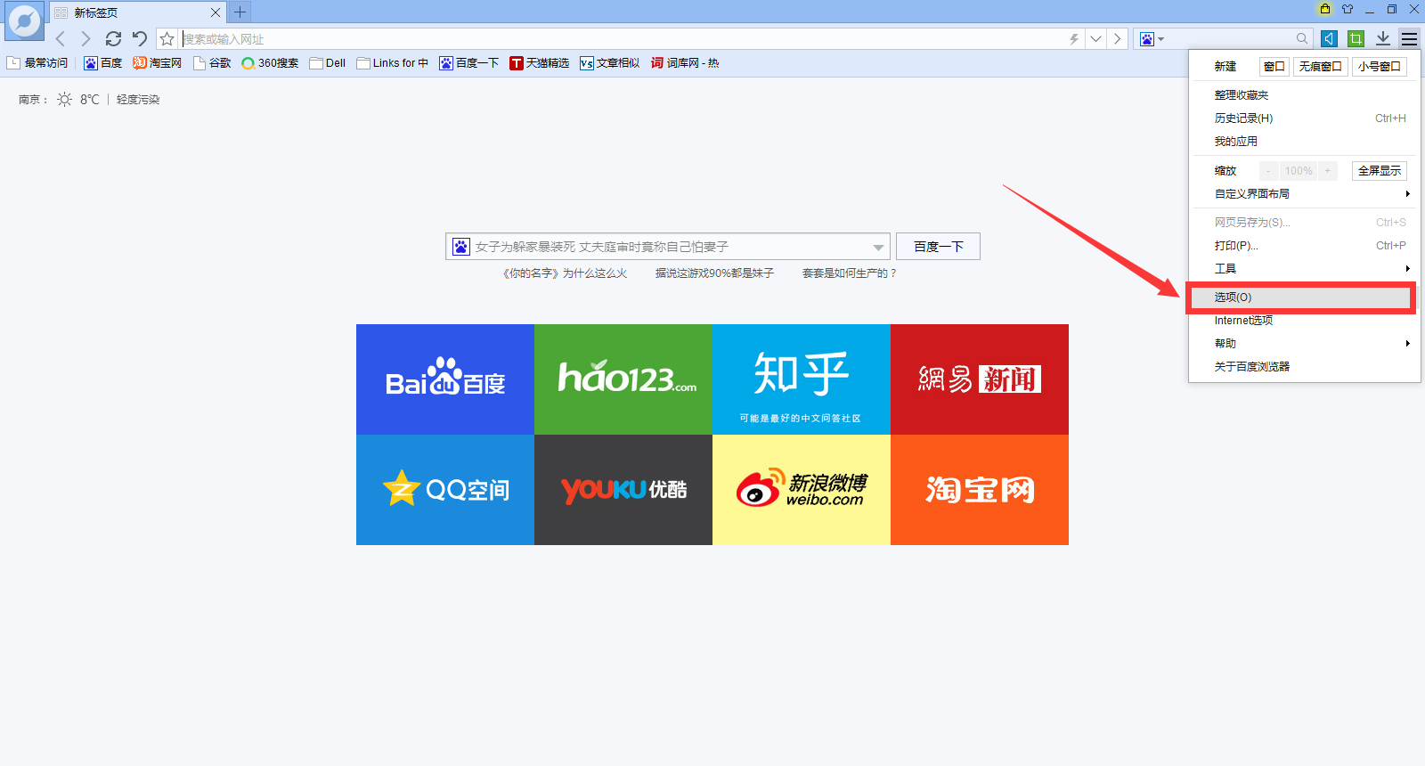Click 全屏显示 button

click(x=1380, y=170)
